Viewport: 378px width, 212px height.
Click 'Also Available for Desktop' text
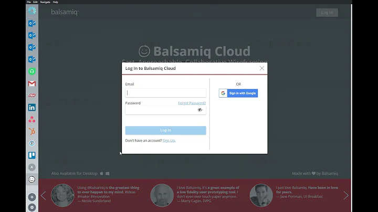pyautogui.click(x=74, y=174)
